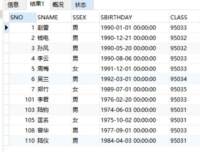Screen dimensions: 200x152
Task: Select the name cell 赵雷
Action: pyautogui.click(x=54, y=28)
